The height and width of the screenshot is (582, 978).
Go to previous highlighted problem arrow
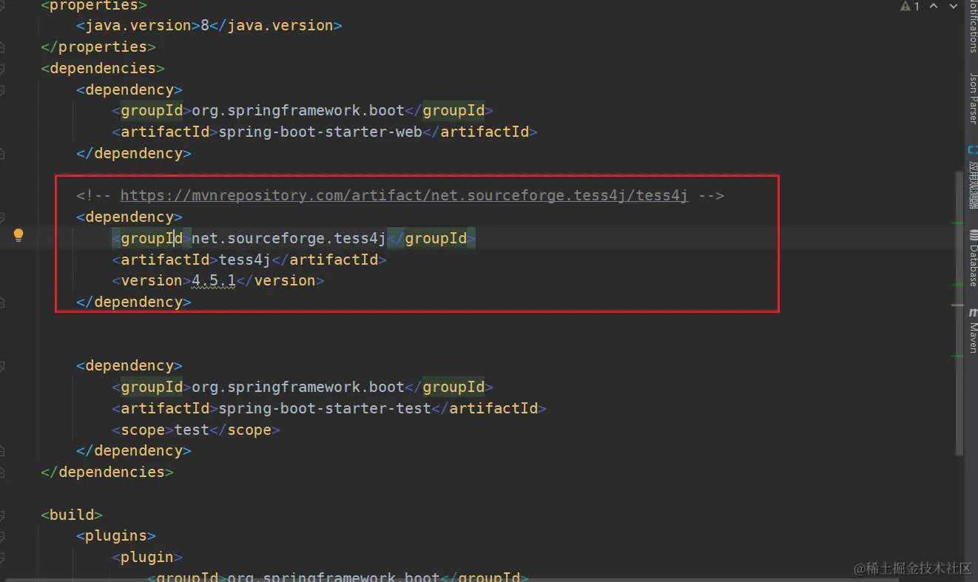tap(934, 6)
